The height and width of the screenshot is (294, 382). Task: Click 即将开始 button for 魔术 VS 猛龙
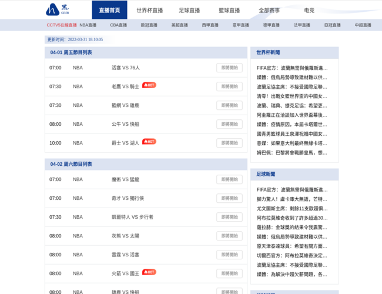[229, 179]
